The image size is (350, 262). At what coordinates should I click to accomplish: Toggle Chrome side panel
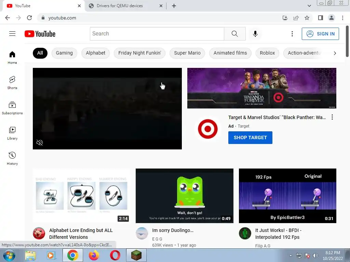pos(321,18)
